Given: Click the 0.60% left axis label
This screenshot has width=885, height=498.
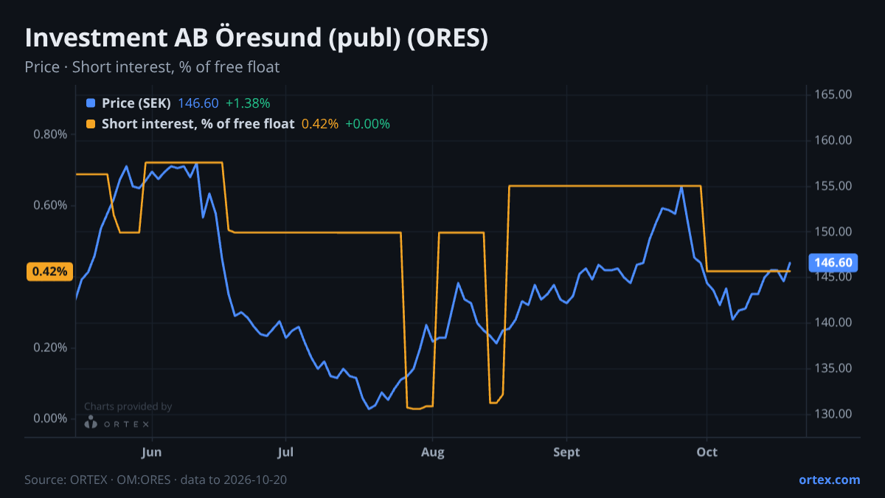Looking at the screenshot, I should click(50, 205).
